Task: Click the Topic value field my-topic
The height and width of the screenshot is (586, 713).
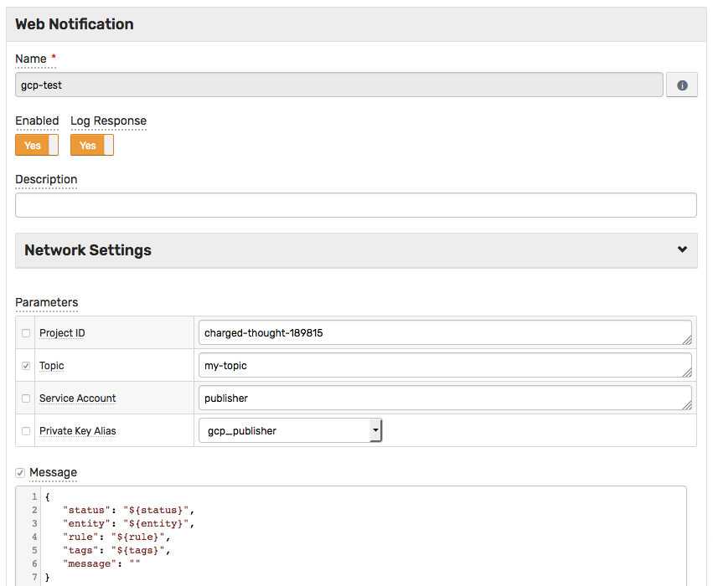Action: point(445,366)
